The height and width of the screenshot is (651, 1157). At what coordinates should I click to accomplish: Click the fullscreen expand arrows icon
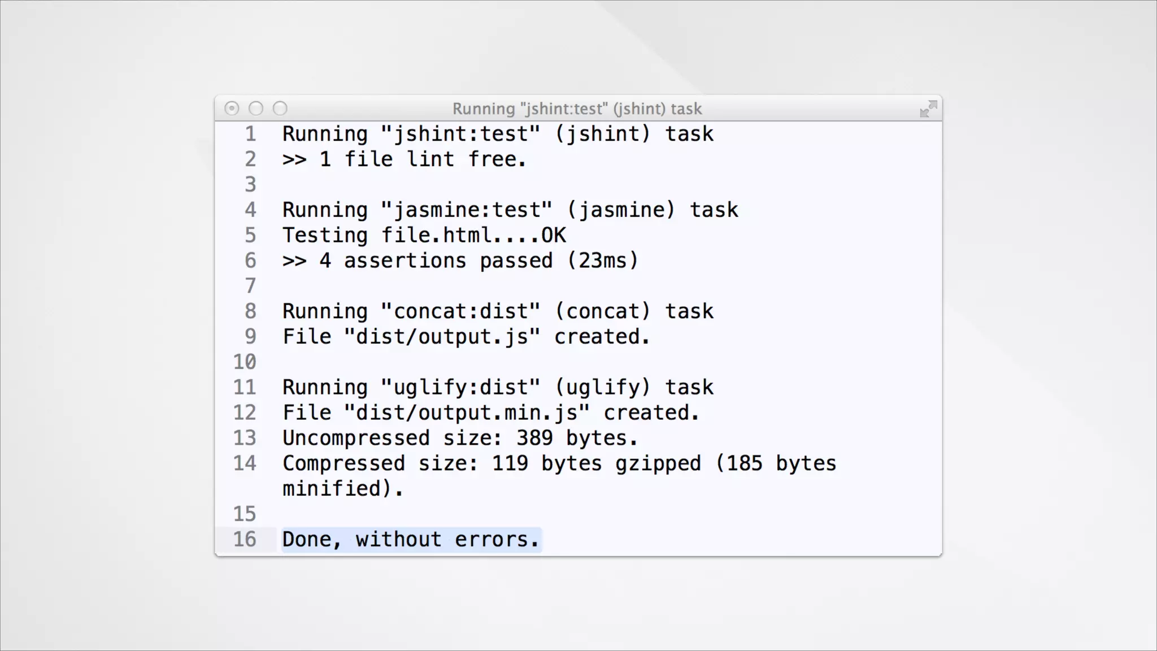[928, 108]
